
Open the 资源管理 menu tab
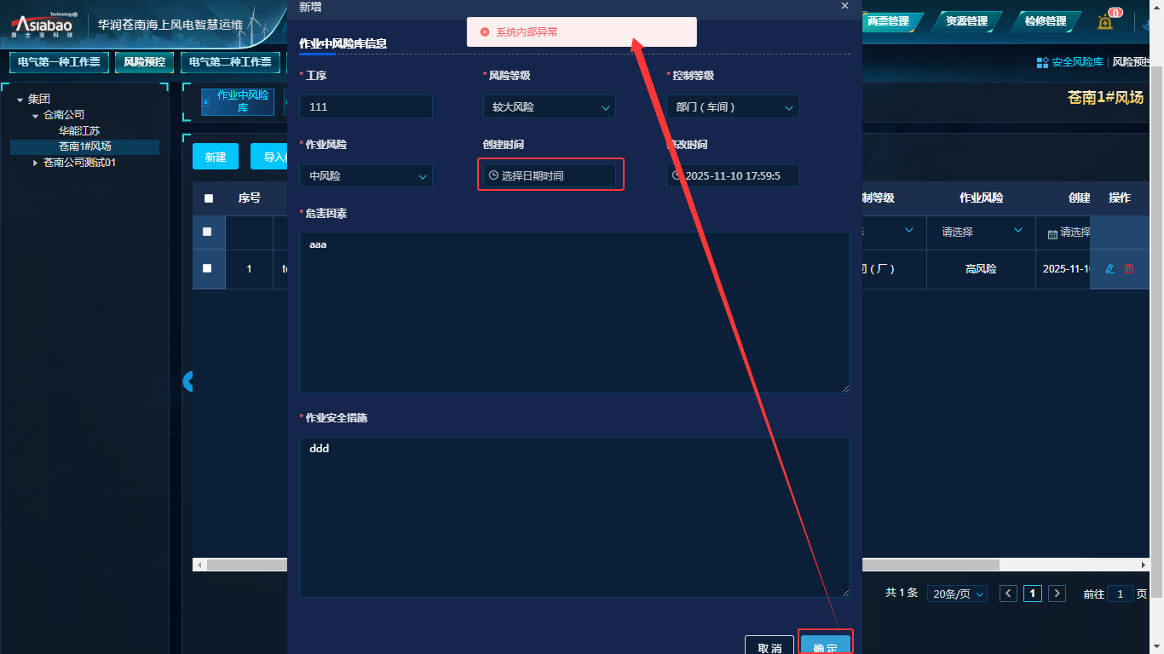(966, 21)
